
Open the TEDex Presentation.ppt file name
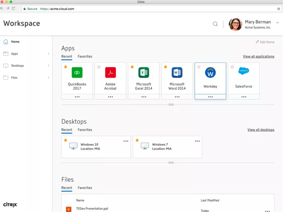92,209
